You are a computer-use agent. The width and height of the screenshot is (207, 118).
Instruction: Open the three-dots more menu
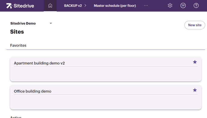pos(146,5)
